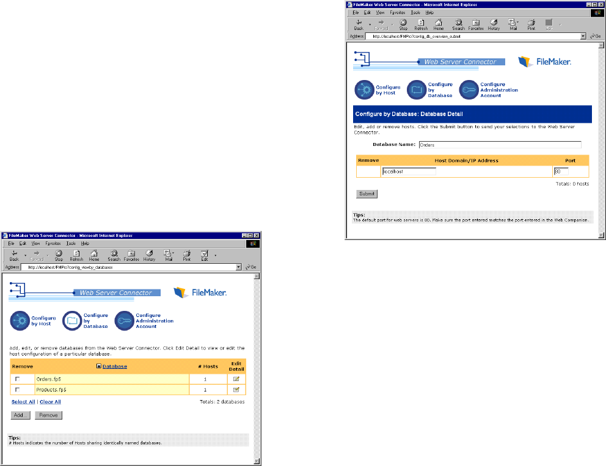Click the Clear All link
Viewport: 606px width, 466px height.
tap(50, 402)
